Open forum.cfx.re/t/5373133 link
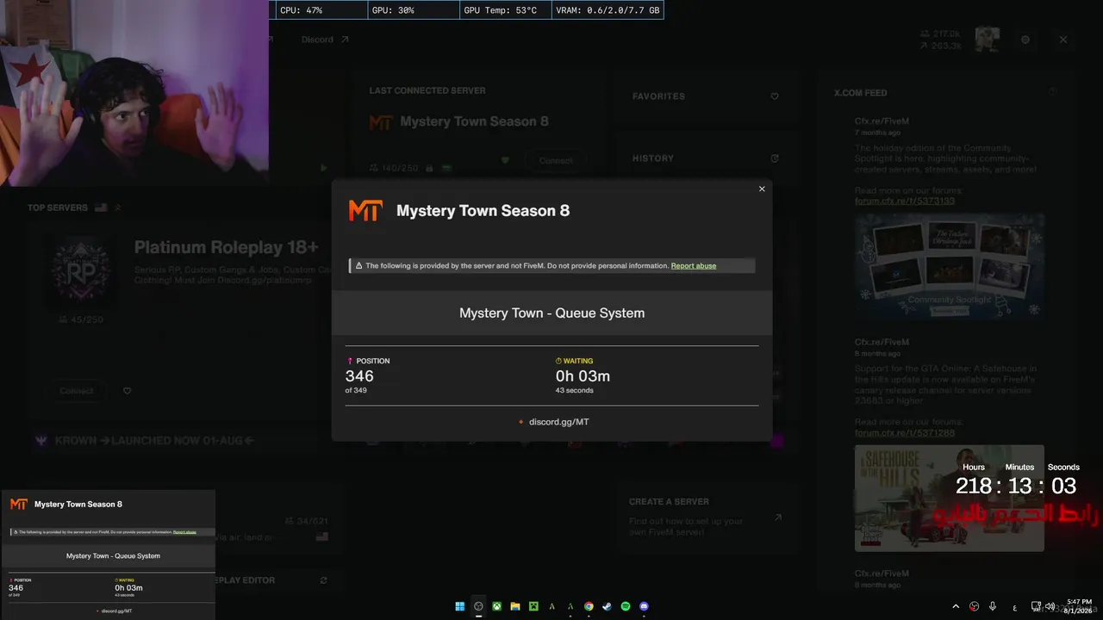 [x=905, y=201]
